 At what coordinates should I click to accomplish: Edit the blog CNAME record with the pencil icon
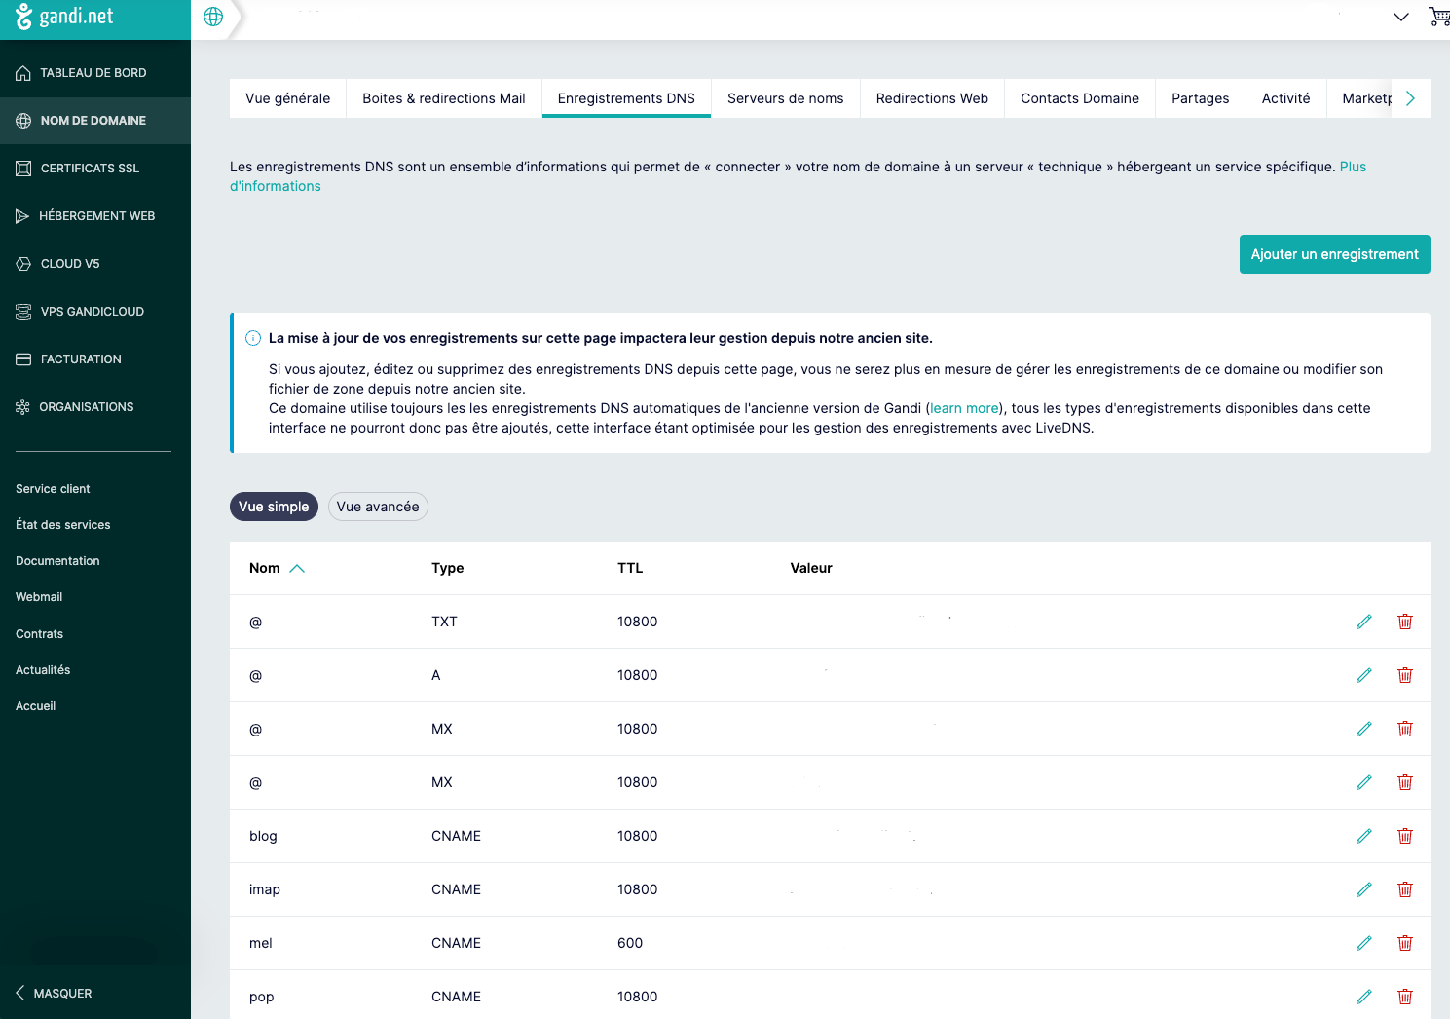coord(1363,836)
